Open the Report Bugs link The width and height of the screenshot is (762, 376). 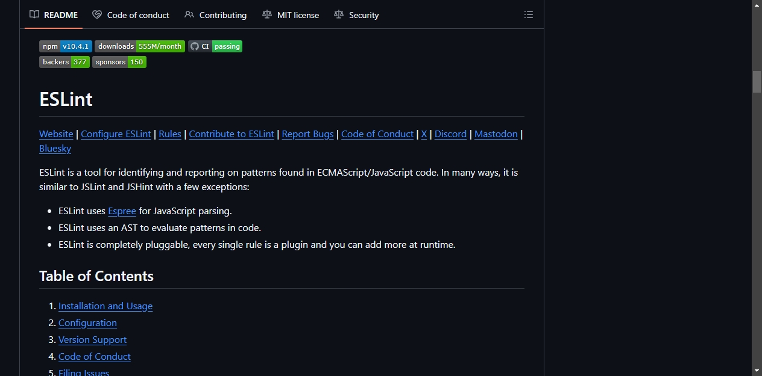click(307, 134)
